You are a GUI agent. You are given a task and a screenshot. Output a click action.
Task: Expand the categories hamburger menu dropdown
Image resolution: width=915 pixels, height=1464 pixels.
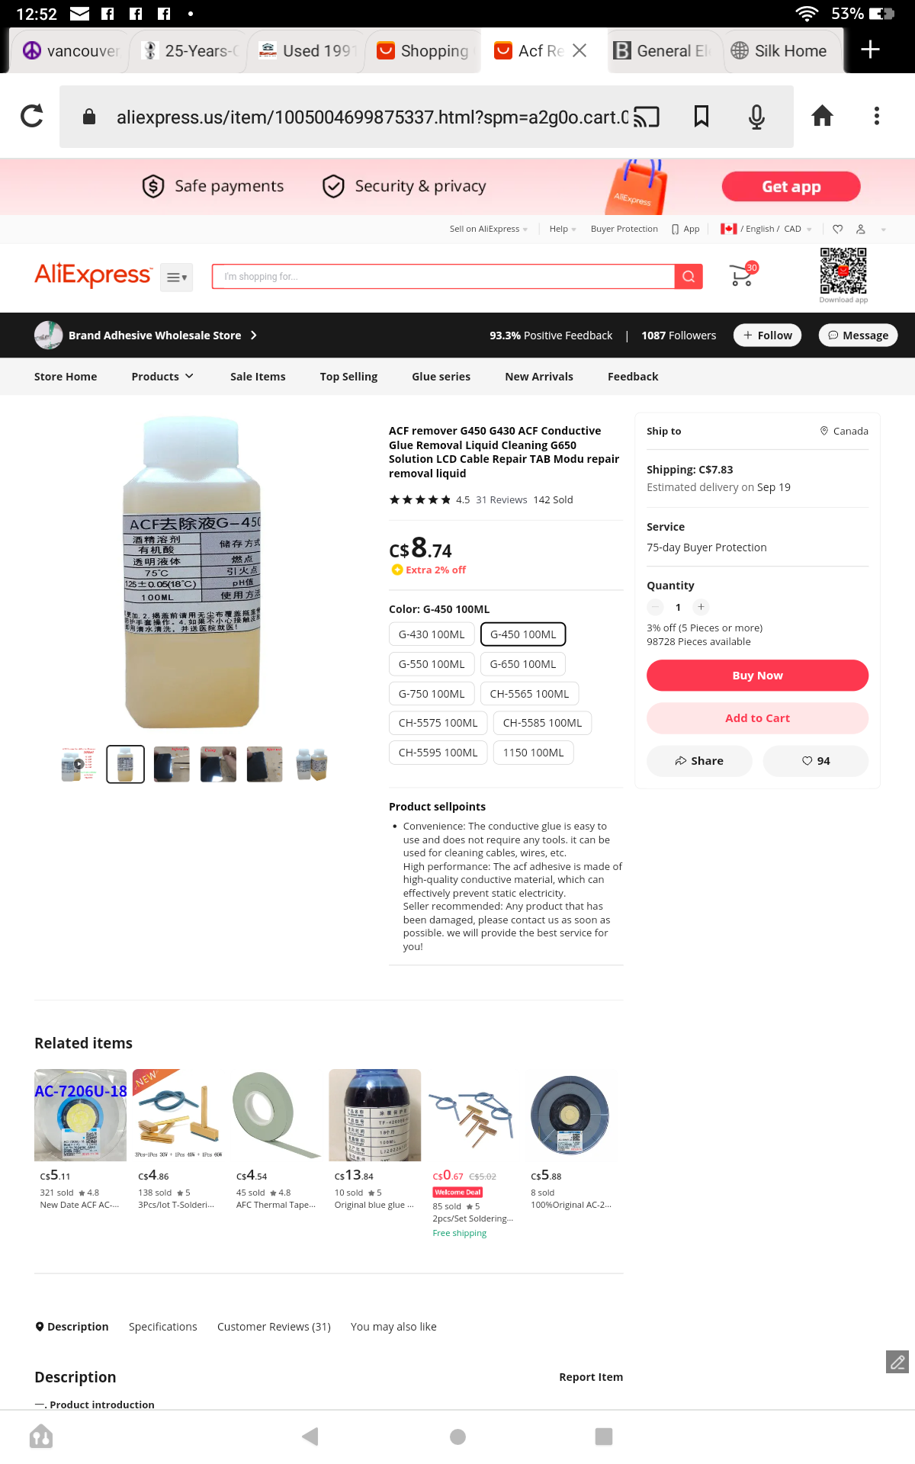coord(177,278)
